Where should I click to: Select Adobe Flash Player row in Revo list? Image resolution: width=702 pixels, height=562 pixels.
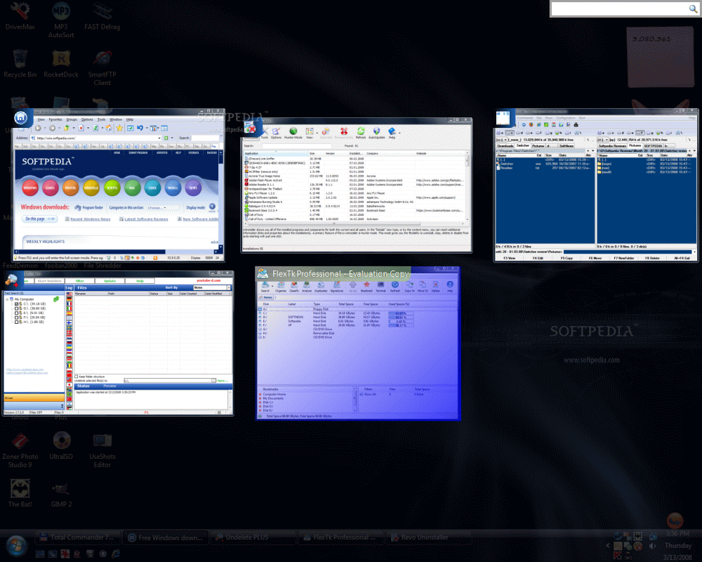point(354,180)
